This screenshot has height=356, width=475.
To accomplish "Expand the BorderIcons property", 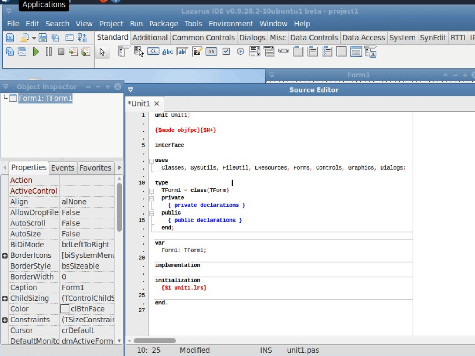I will [5, 256].
